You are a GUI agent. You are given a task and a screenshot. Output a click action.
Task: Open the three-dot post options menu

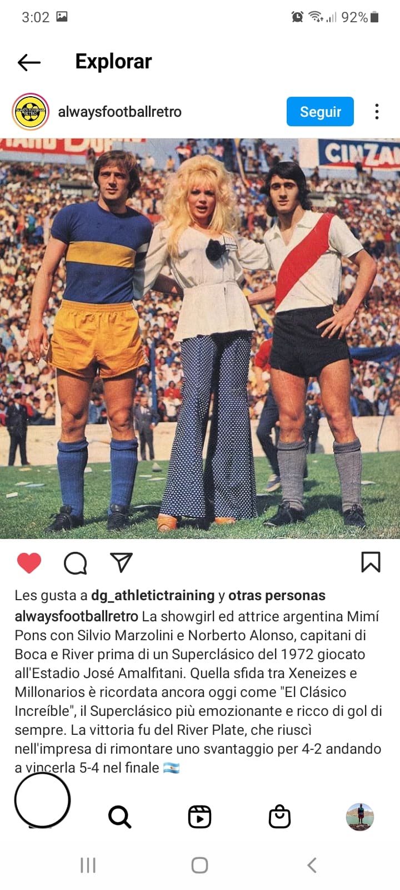click(377, 112)
